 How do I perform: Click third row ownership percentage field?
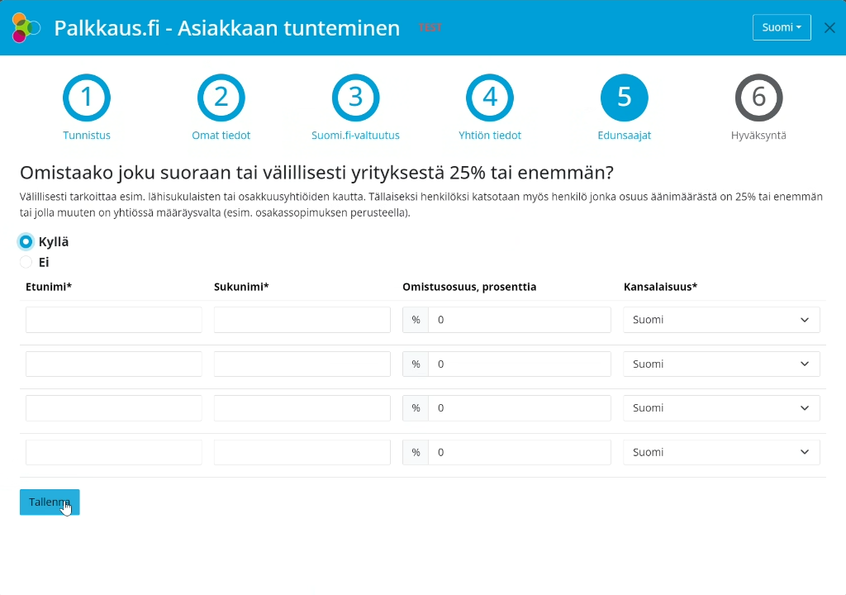519,408
